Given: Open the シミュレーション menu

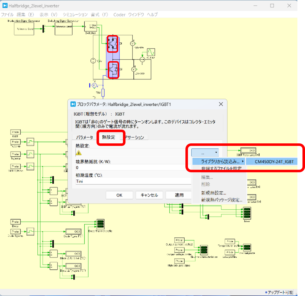Looking at the screenshot, I should tap(75, 15).
